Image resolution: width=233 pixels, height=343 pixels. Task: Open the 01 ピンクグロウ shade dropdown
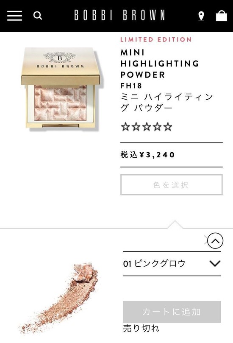(x=172, y=264)
